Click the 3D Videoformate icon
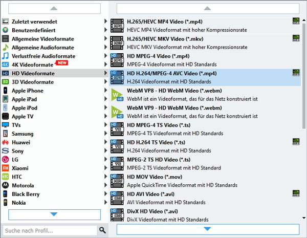The width and height of the screenshot is (307, 238). coord(6,82)
